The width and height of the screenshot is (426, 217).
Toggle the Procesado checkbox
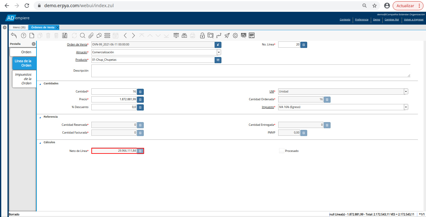tap(282, 151)
